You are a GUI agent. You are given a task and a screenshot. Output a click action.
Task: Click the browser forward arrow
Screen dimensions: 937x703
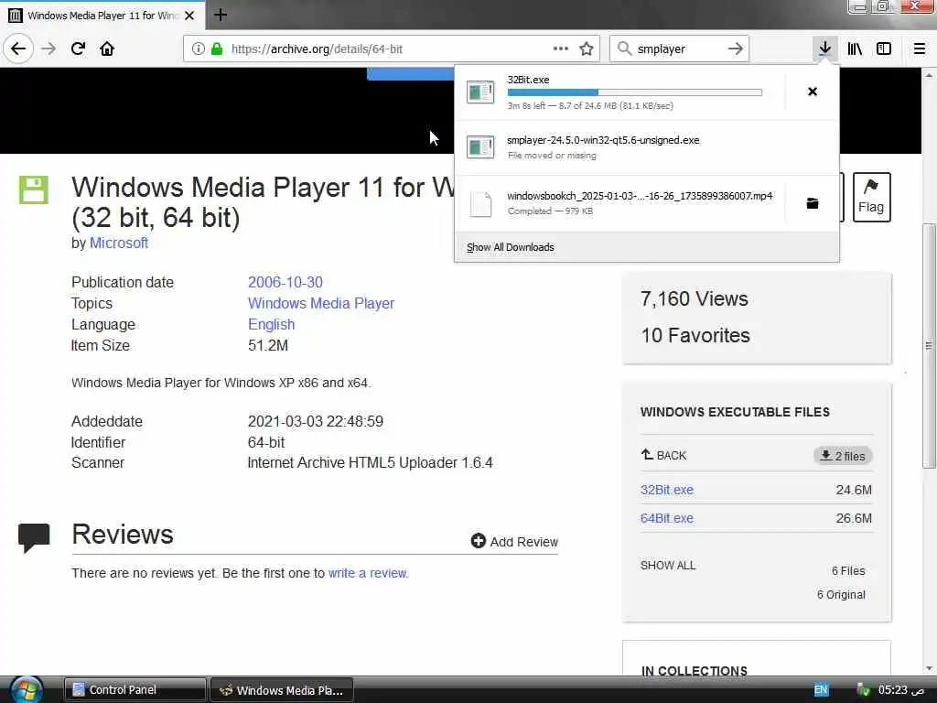click(48, 49)
